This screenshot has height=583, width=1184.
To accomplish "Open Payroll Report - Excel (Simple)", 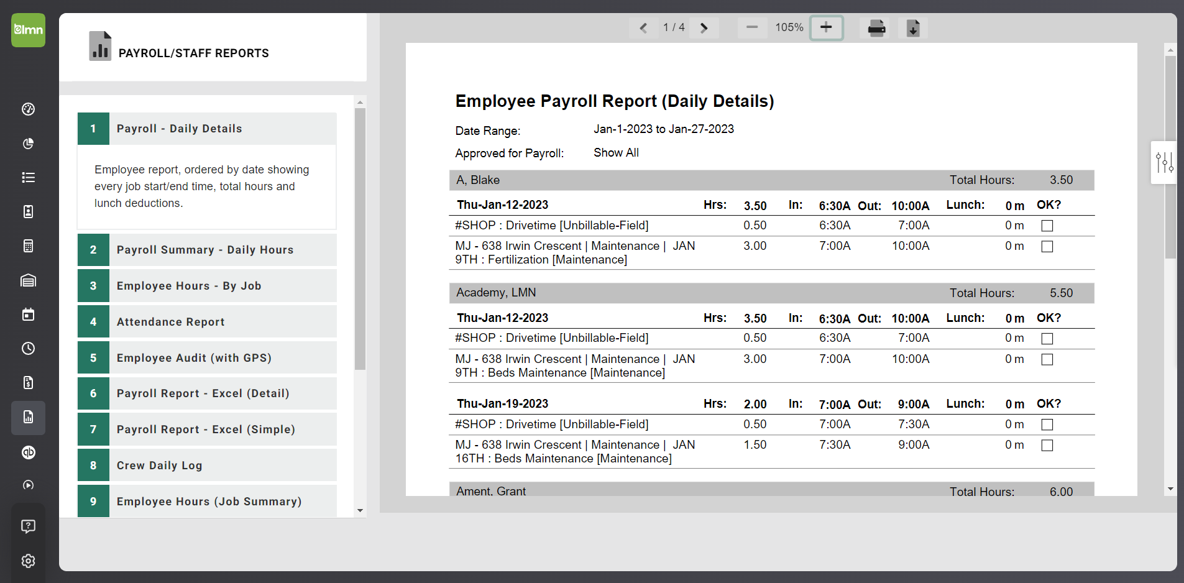I will tap(207, 429).
